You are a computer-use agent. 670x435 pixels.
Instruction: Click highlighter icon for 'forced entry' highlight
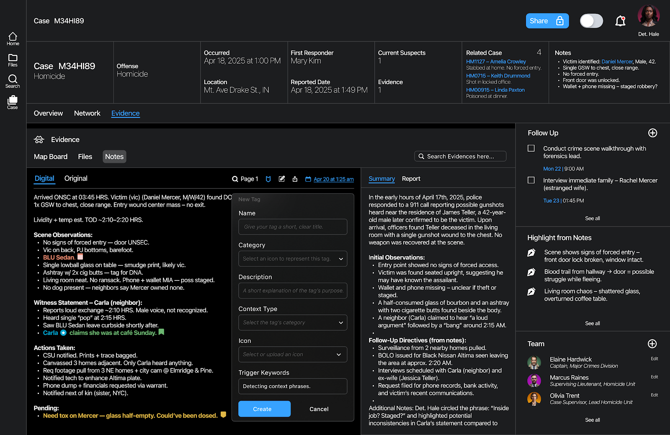coord(531,253)
